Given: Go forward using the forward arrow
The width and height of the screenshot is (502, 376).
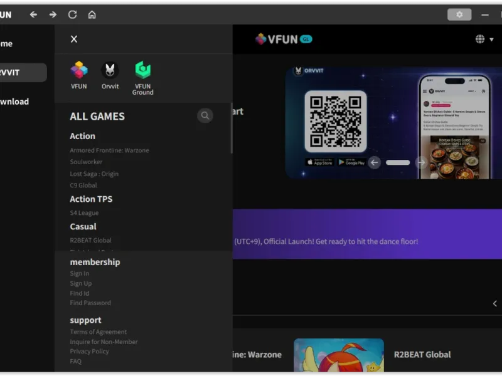Looking at the screenshot, I should (x=53, y=14).
